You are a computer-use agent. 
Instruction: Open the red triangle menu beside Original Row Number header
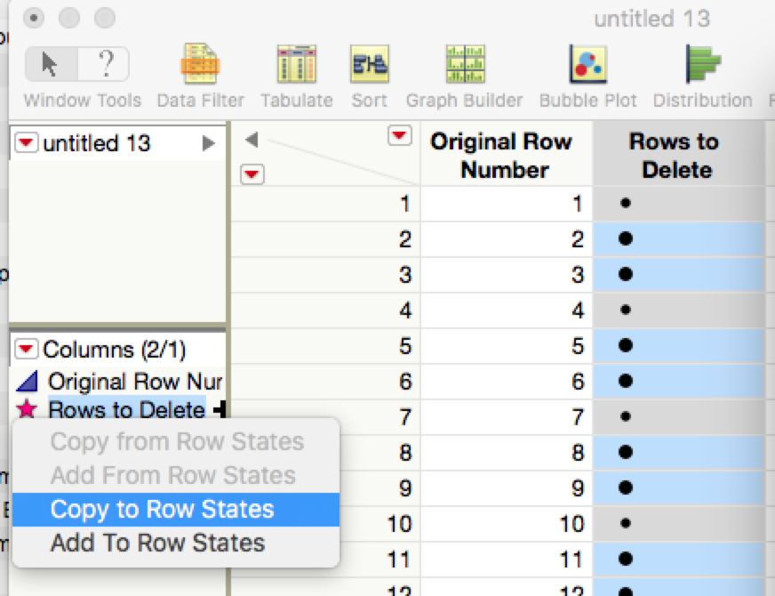[x=401, y=135]
